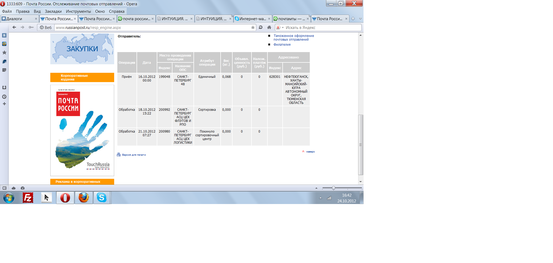Click the Веб site-info badge
The width and height of the screenshot is (553, 263).
pyautogui.click(x=46, y=27)
